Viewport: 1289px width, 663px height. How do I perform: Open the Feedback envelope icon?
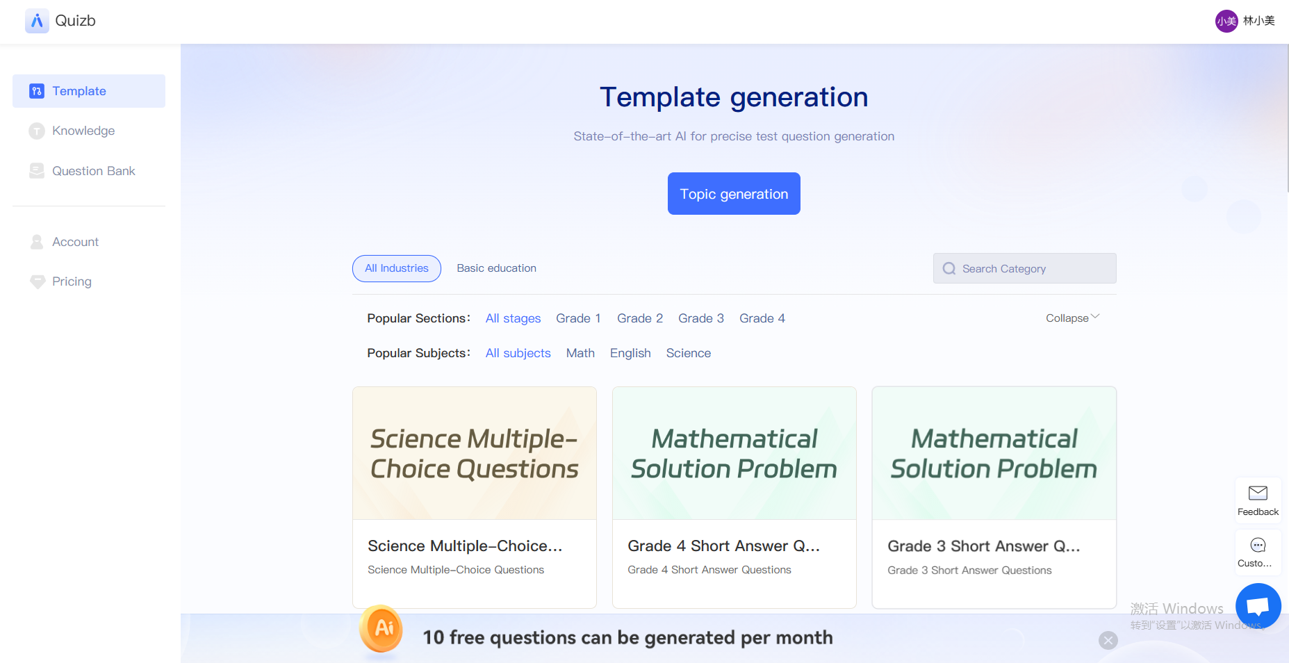(1258, 493)
